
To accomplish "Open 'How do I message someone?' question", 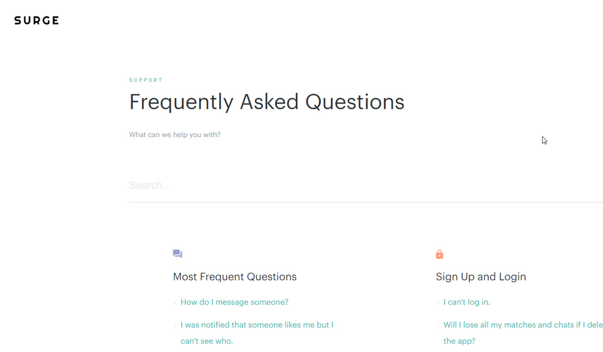I will [x=234, y=302].
